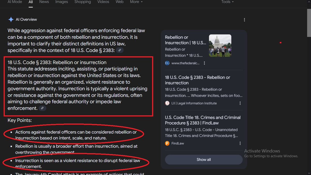Open the Web search tab

(x=119, y=2)
